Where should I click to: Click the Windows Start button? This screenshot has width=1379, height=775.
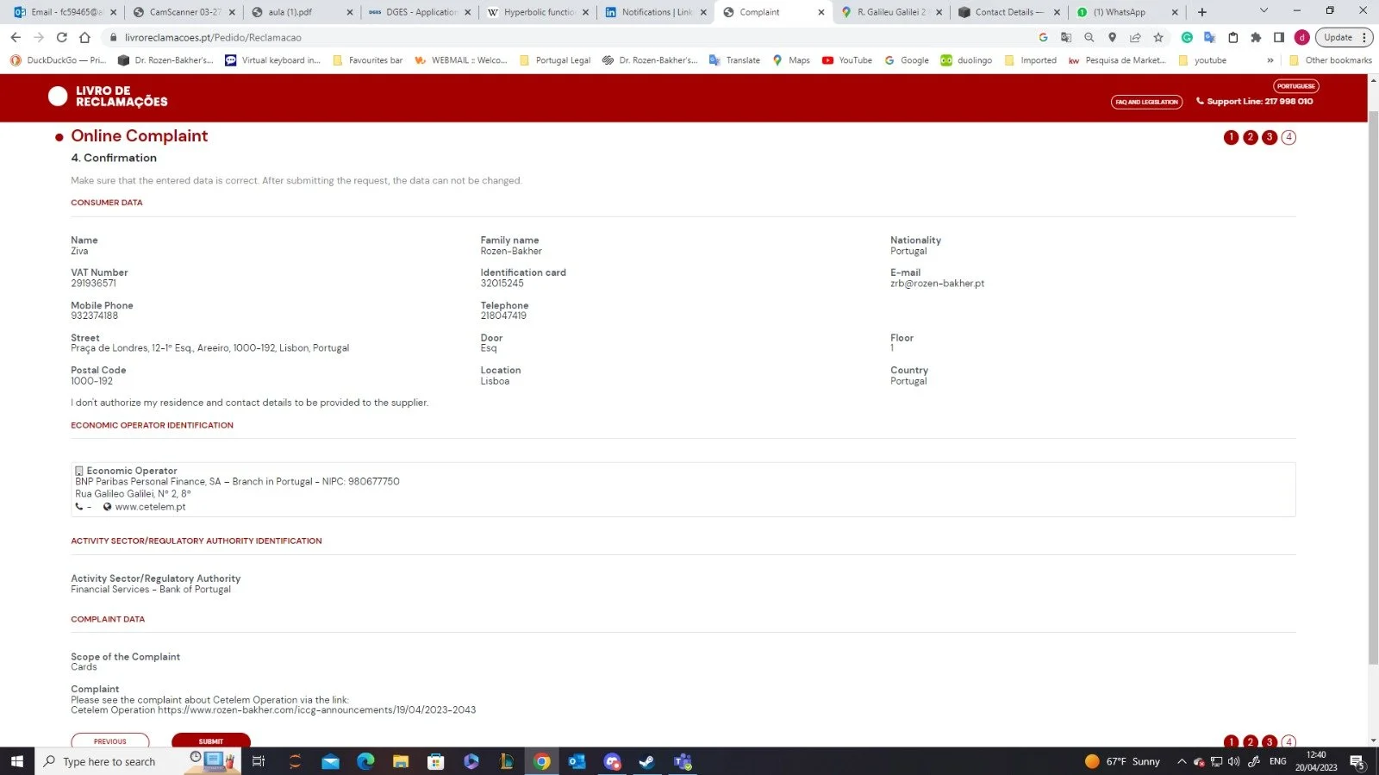17,761
